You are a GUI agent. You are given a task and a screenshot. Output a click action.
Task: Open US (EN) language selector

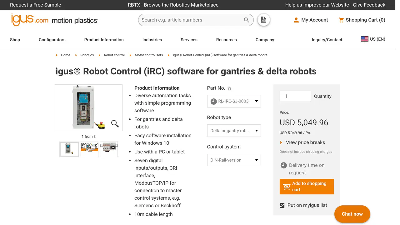pyautogui.click(x=373, y=39)
